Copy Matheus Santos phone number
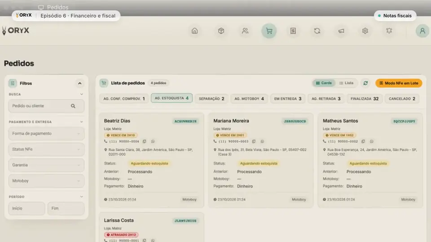Viewport: 431px width, 242px height. click(363, 141)
